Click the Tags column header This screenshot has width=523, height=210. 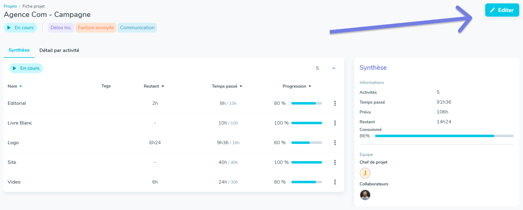click(106, 86)
